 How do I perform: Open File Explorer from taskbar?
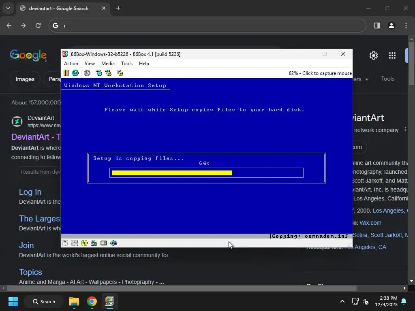[74, 301]
